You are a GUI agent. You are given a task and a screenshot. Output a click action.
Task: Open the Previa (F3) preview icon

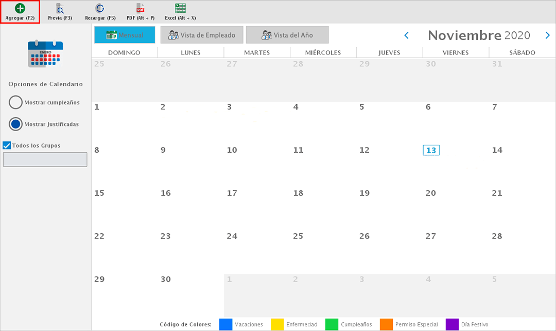(x=60, y=8)
